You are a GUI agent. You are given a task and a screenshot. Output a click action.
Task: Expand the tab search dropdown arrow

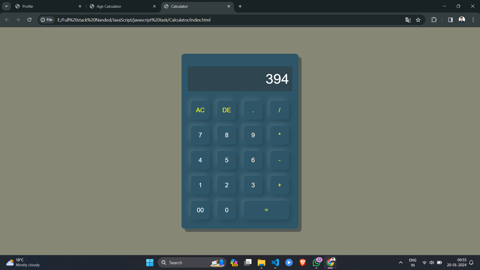coord(6,6)
